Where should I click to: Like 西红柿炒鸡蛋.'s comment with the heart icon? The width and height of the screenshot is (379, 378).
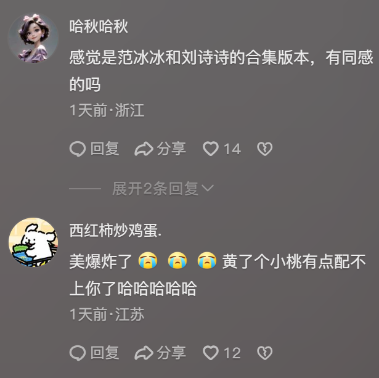click(x=211, y=353)
